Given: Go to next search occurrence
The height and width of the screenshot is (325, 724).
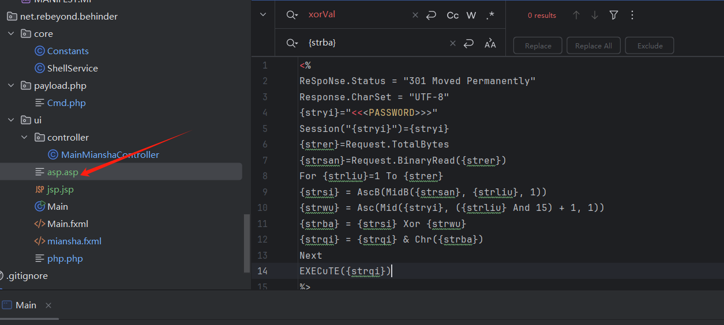Looking at the screenshot, I should click(x=594, y=16).
